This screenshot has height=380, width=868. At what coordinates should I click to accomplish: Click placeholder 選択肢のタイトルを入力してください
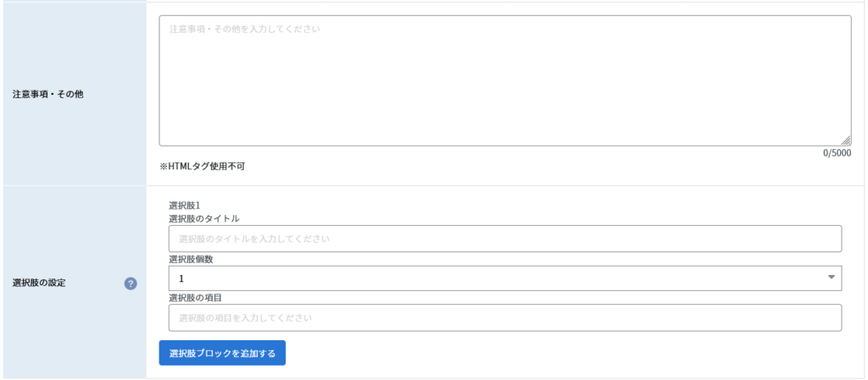click(254, 240)
